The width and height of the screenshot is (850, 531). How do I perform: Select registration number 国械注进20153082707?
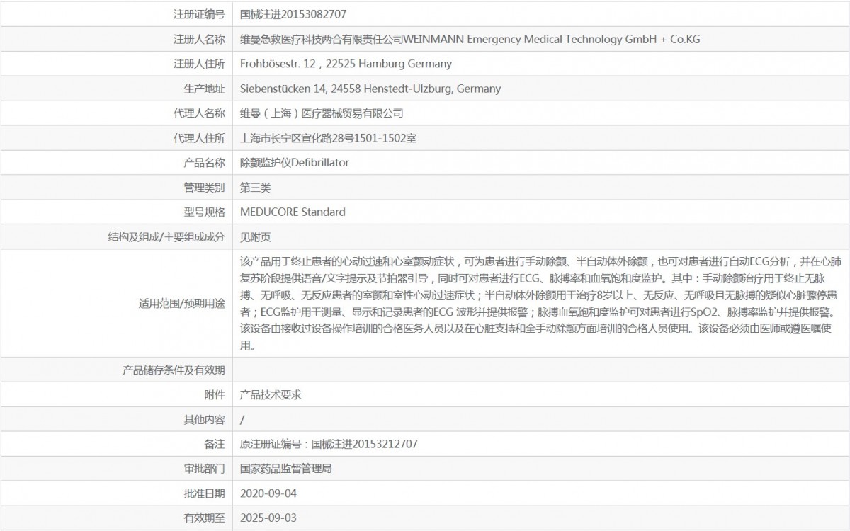293,14
